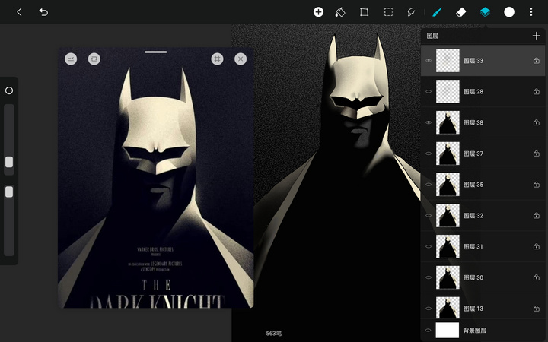Click the 563笔 stroke count label
The width and height of the screenshot is (548, 342).
click(274, 334)
